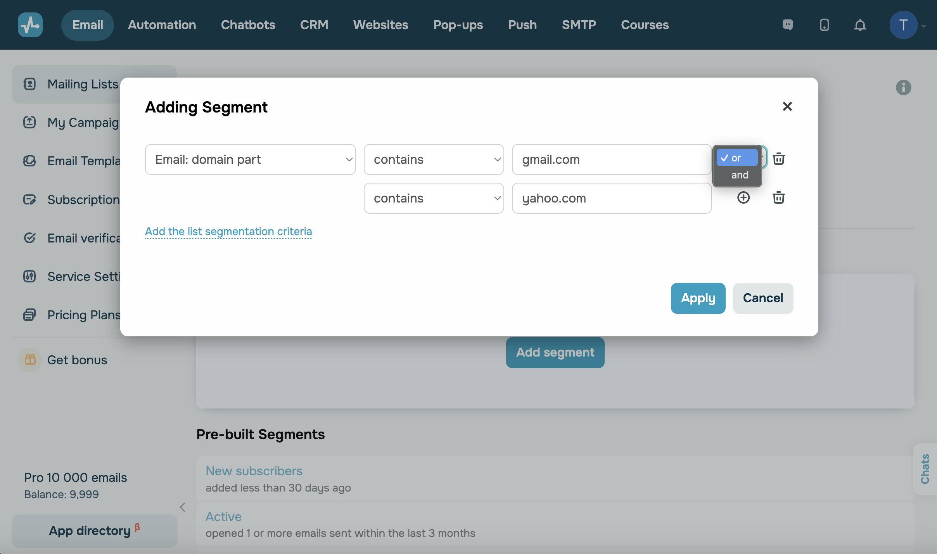Image resolution: width=937 pixels, height=554 pixels.
Task: Switch to the Automation tab
Action: pyautogui.click(x=162, y=25)
